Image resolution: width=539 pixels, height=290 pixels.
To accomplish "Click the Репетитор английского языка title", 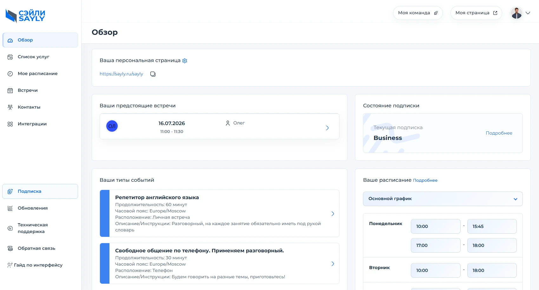I will (x=157, y=198).
